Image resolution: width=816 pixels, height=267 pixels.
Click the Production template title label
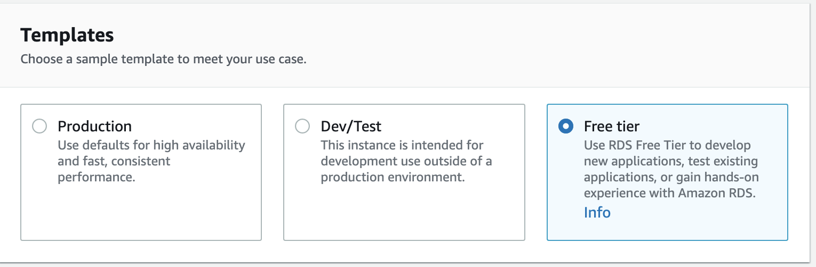94,127
